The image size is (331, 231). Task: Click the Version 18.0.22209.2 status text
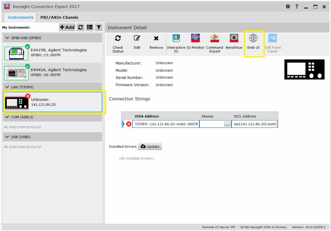coord(309,227)
